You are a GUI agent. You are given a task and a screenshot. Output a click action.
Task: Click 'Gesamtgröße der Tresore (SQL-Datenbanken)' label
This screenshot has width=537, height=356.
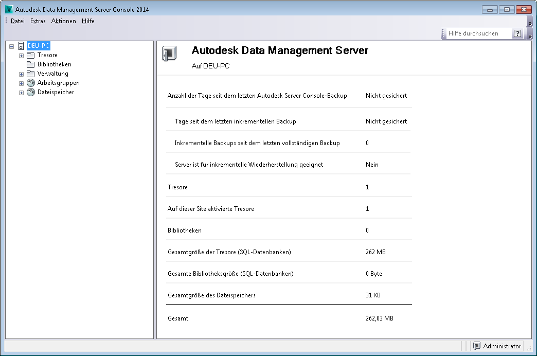tap(229, 252)
